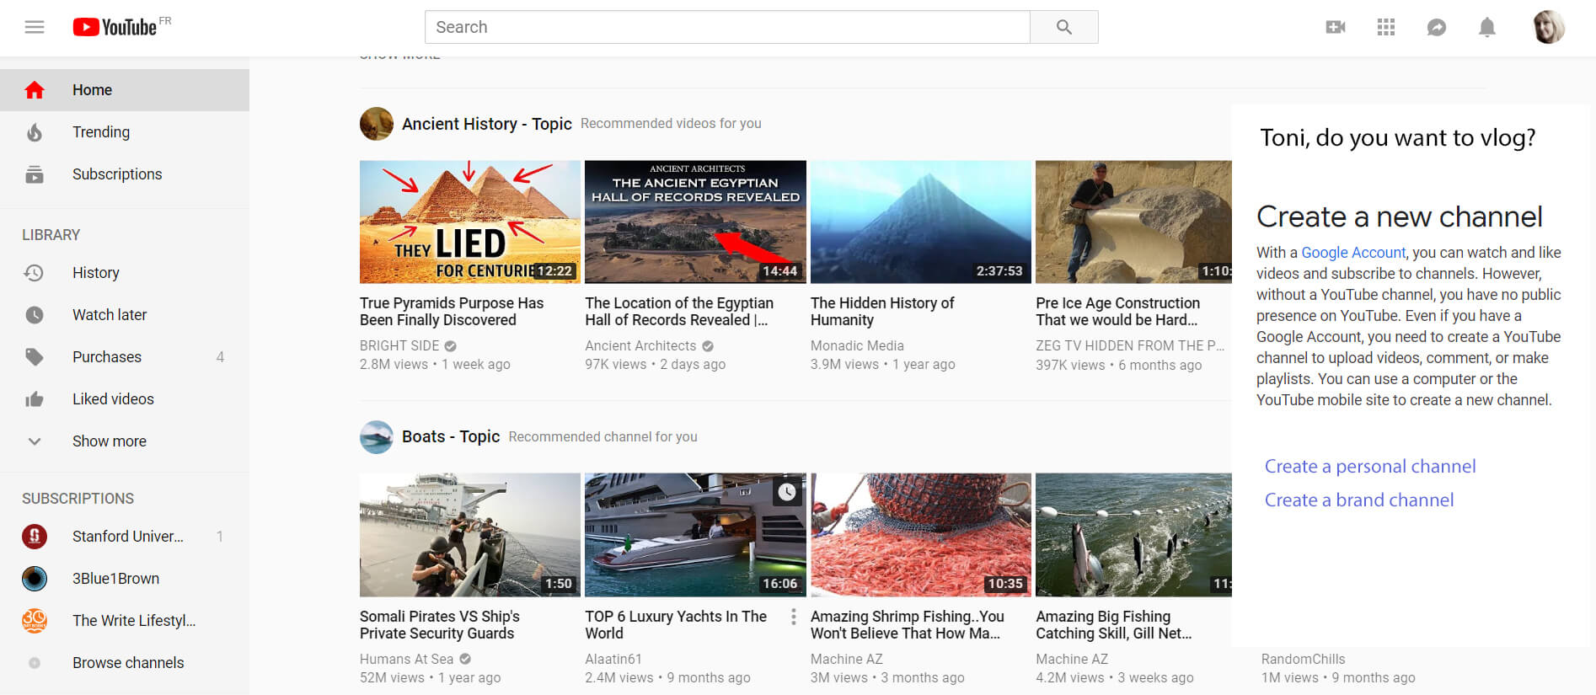Click the search magnifier button
The width and height of the screenshot is (1596, 695).
tap(1064, 27)
